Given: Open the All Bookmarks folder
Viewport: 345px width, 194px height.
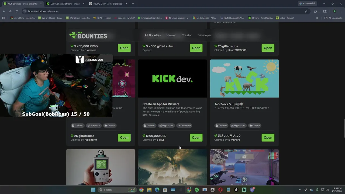Looking at the screenshot, I should [x=333, y=18].
